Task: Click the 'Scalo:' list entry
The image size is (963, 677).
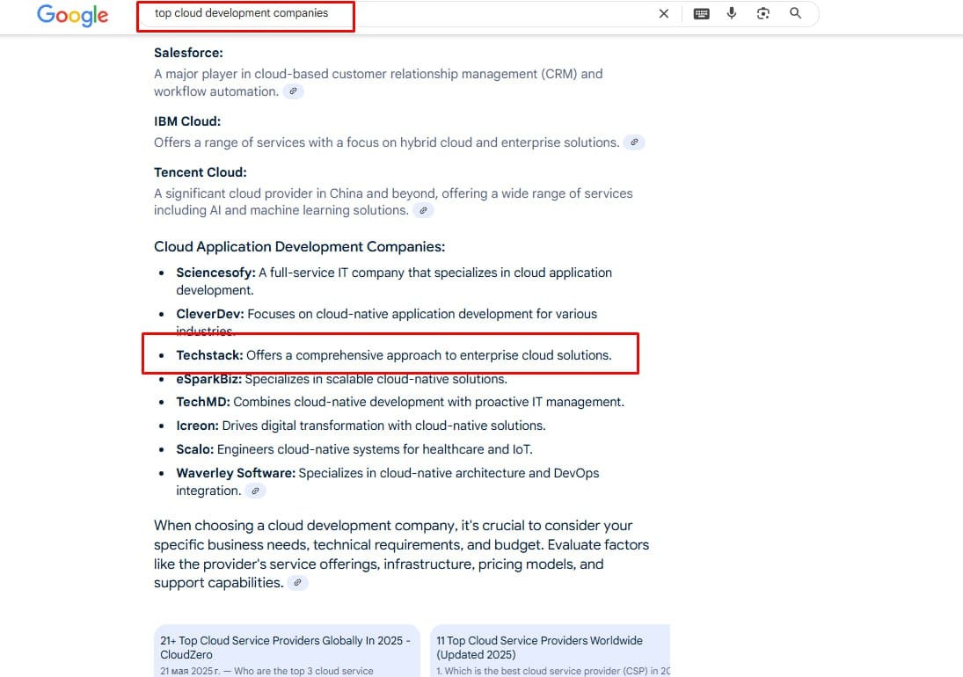Action: click(x=354, y=449)
